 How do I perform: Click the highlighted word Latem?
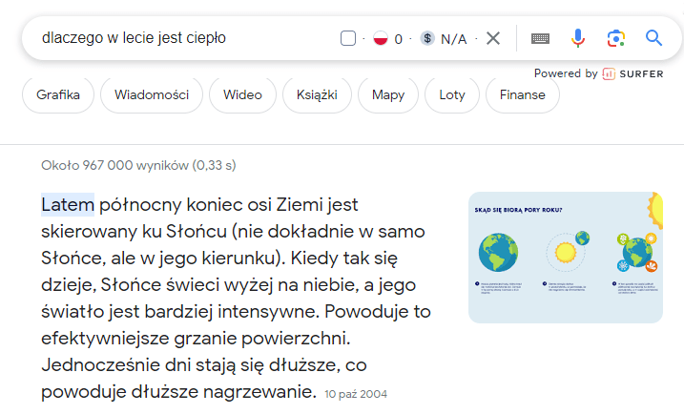(x=68, y=204)
